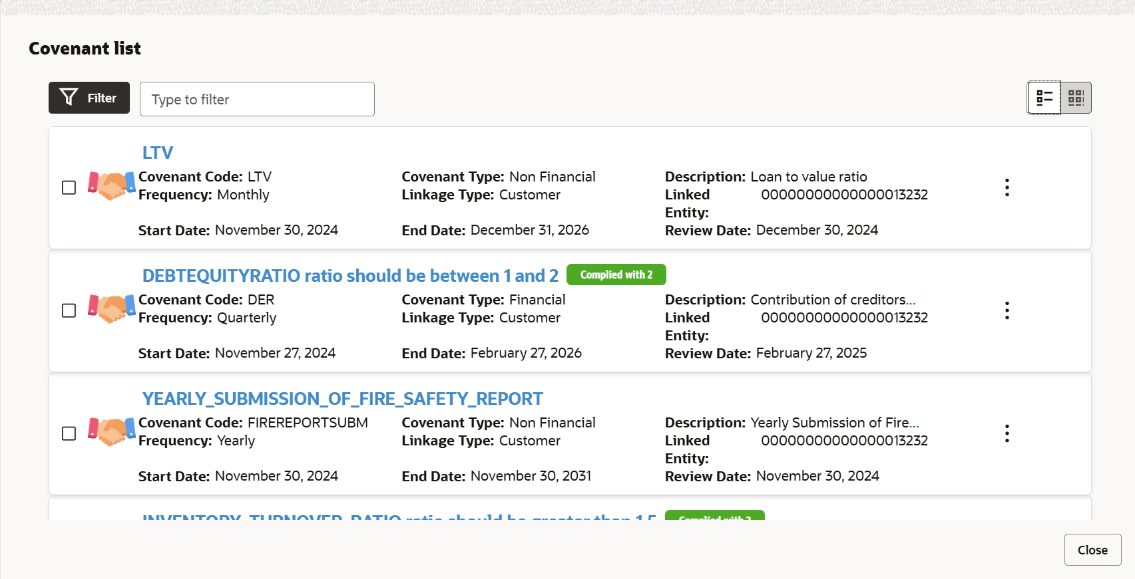Switch to list view layout
Image resolution: width=1135 pixels, height=579 pixels.
click(1044, 98)
